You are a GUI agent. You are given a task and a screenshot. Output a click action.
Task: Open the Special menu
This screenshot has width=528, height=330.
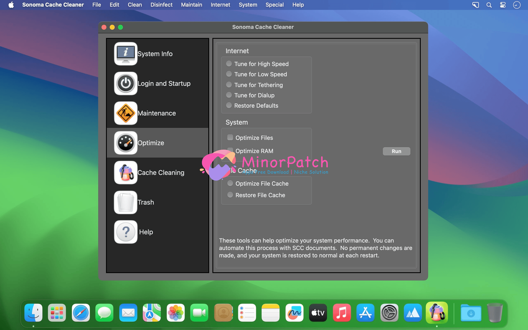click(x=275, y=5)
